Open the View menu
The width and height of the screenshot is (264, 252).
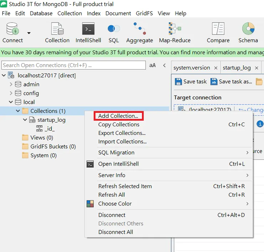coord(164,13)
